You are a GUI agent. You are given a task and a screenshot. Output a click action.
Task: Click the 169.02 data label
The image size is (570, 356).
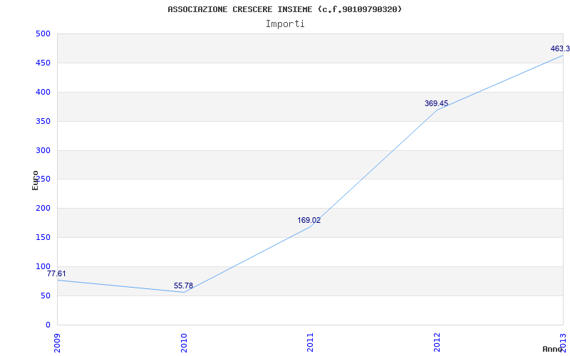(x=309, y=220)
